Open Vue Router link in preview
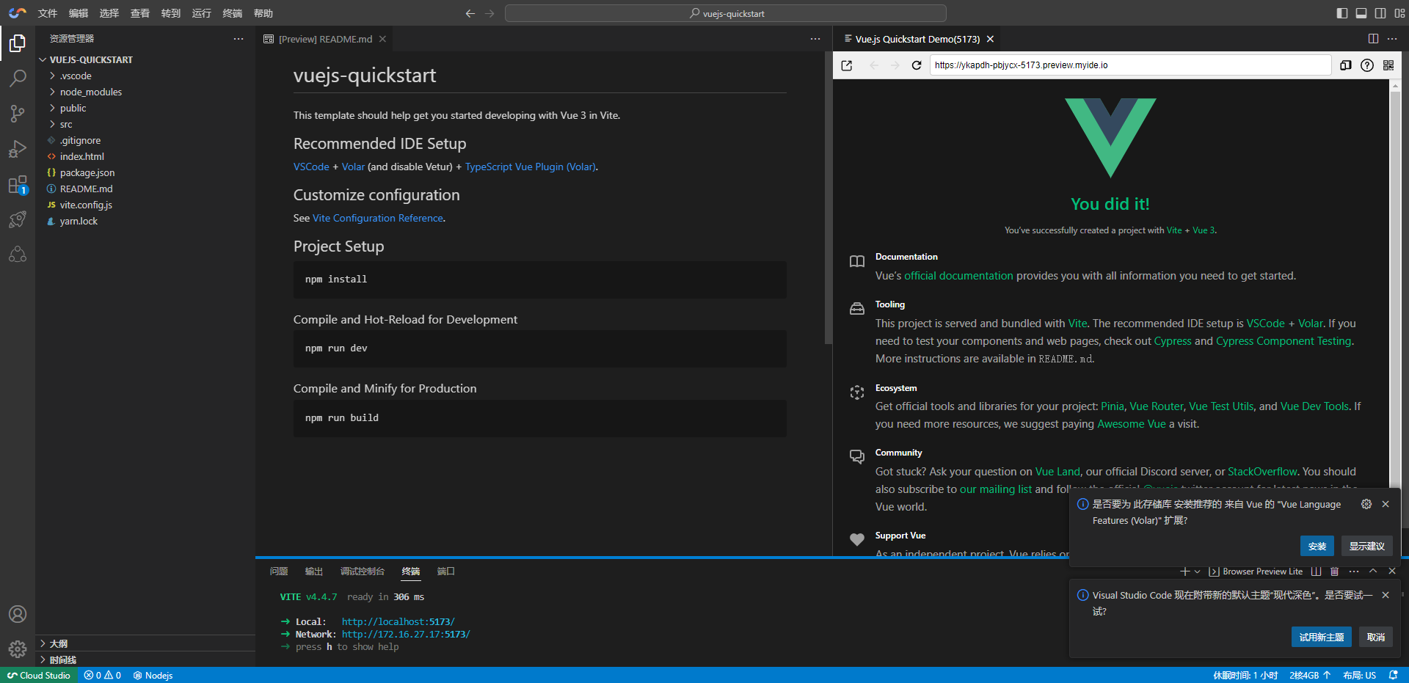Image resolution: width=1409 pixels, height=683 pixels. click(x=1157, y=406)
